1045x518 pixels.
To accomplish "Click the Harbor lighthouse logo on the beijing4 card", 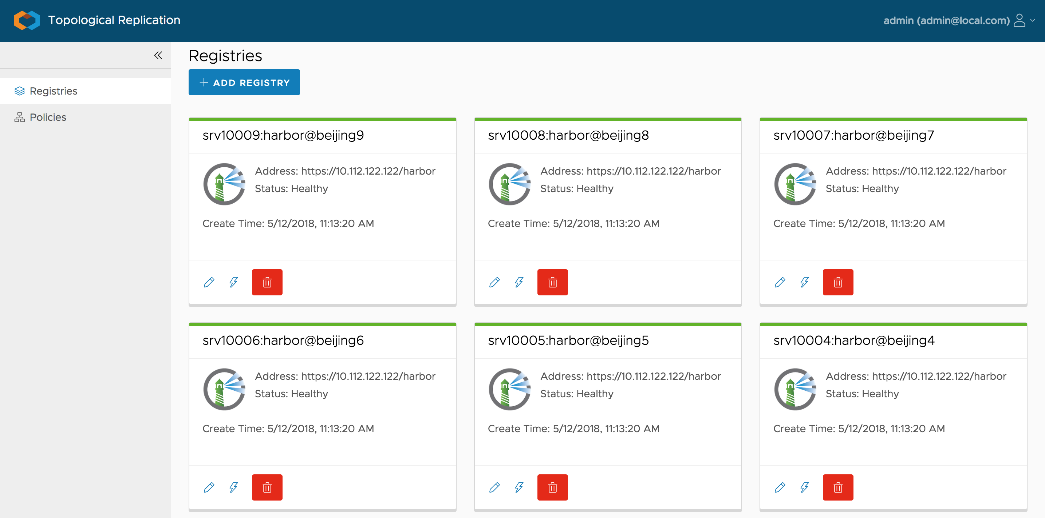I will 795,389.
